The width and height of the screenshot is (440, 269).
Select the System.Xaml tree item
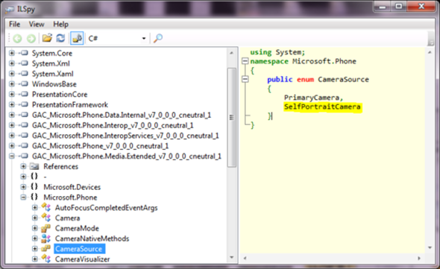53,74
